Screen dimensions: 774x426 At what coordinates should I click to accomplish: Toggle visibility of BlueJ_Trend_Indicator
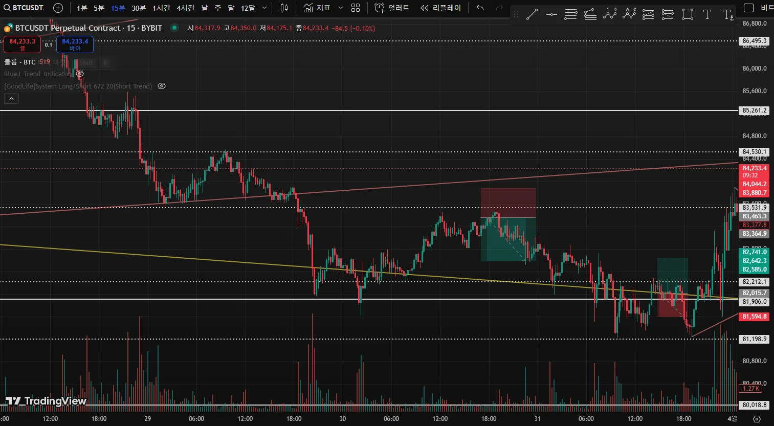[x=80, y=74]
